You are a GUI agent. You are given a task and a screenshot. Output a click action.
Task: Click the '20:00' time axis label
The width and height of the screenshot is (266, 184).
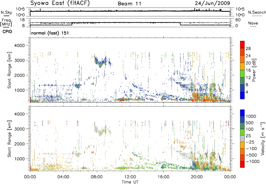click(x=197, y=177)
